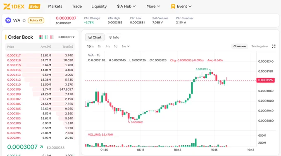Click the V/A token icon

(8, 20)
